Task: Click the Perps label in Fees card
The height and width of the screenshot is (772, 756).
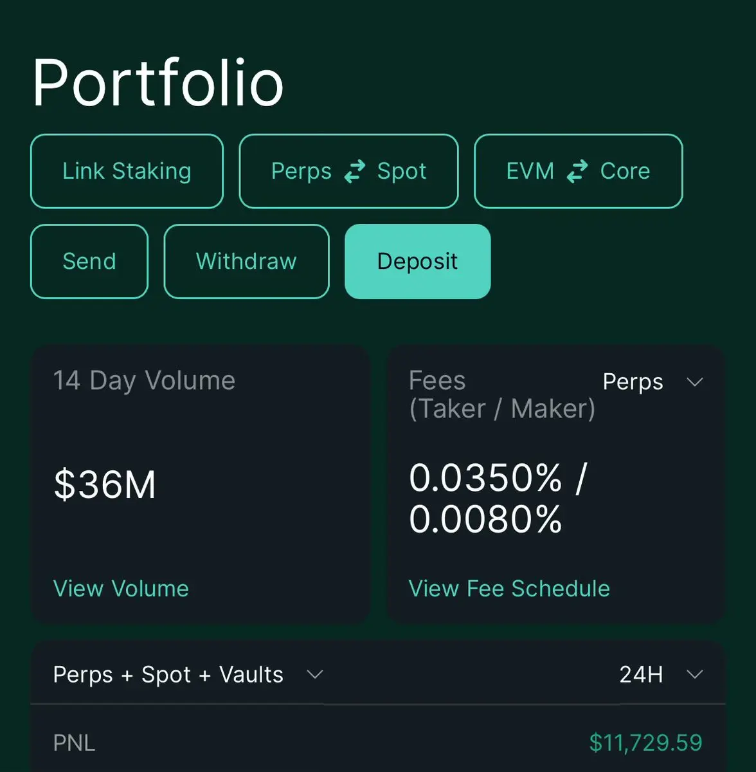Action: click(x=633, y=382)
